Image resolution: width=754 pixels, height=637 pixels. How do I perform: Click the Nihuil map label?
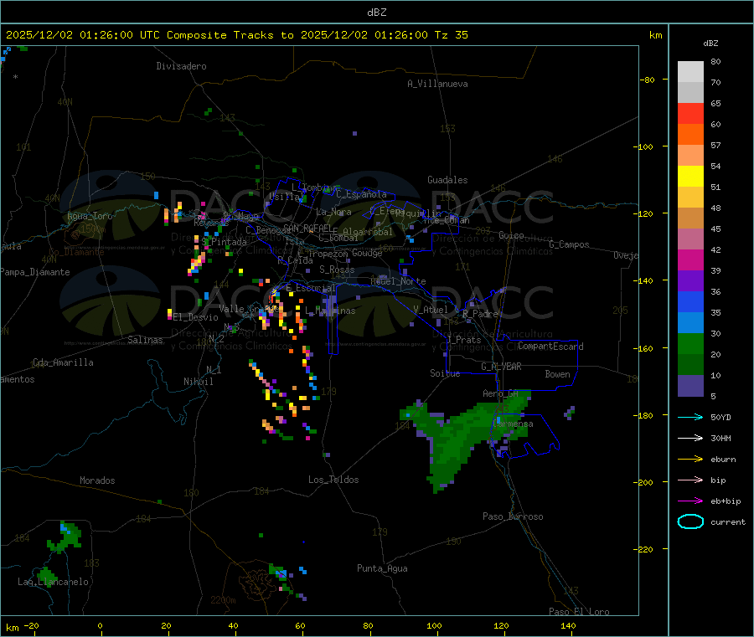point(198,382)
